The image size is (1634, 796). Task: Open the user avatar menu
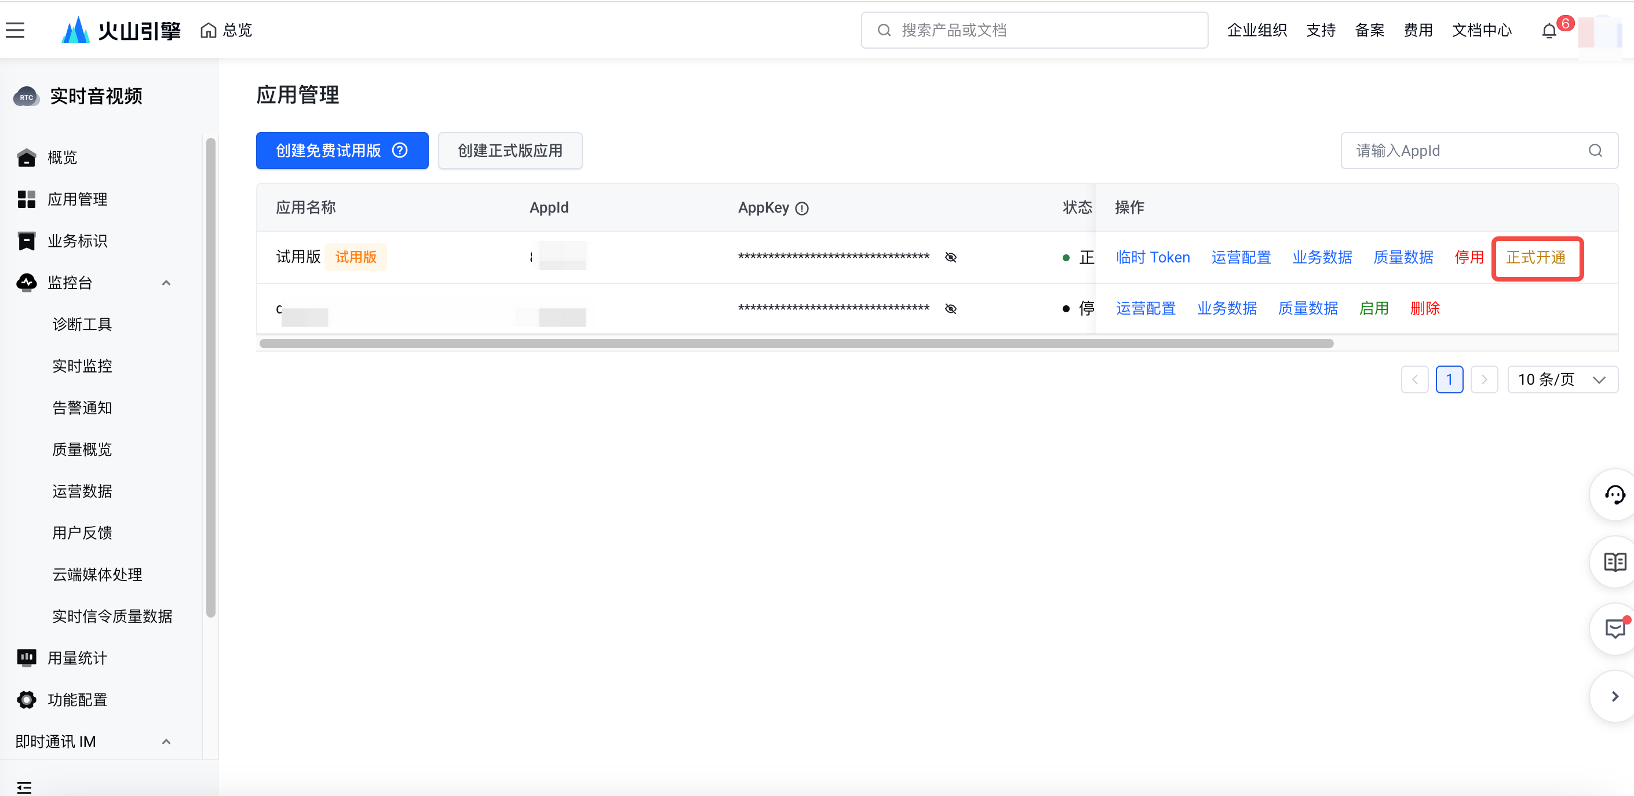click(x=1599, y=32)
